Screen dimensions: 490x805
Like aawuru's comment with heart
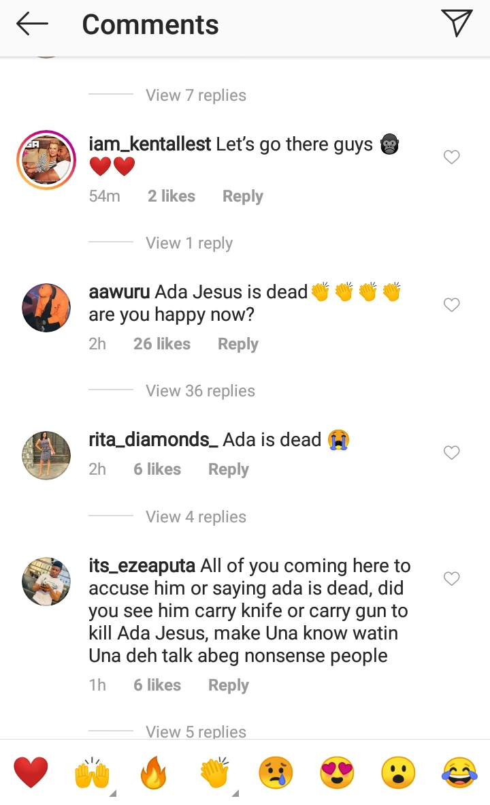[x=452, y=305]
